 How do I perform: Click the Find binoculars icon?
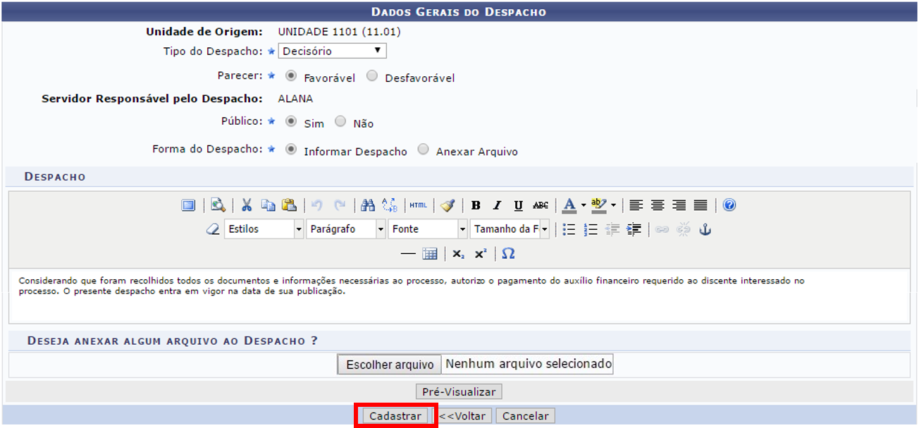coord(367,205)
